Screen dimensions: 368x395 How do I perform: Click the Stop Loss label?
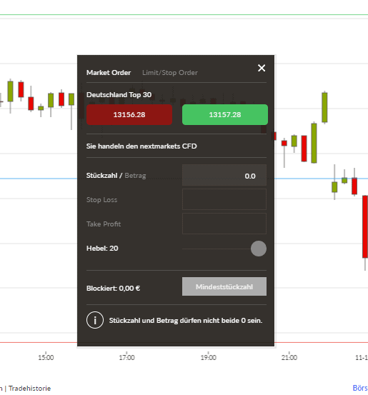102,200
